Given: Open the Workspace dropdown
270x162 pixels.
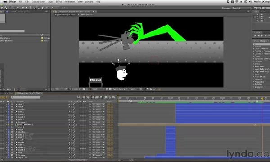Looking at the screenshot, I should (242, 8).
